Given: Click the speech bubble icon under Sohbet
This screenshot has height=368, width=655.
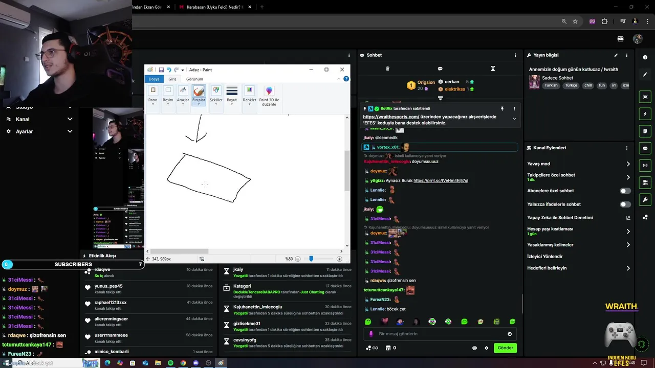Looking at the screenshot, I should point(440,68).
